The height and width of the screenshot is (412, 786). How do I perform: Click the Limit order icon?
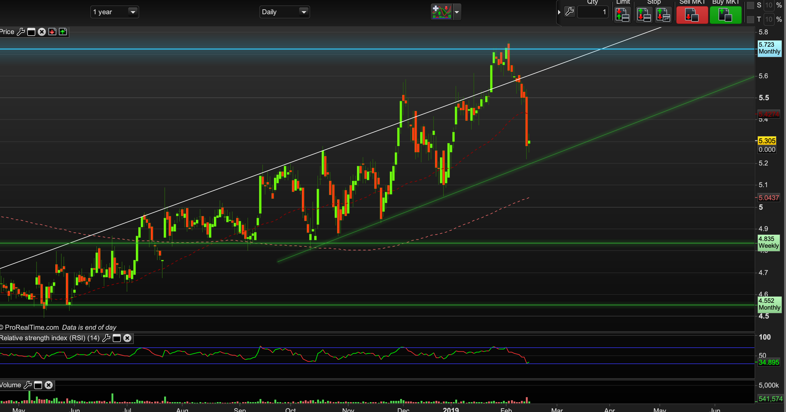point(622,15)
